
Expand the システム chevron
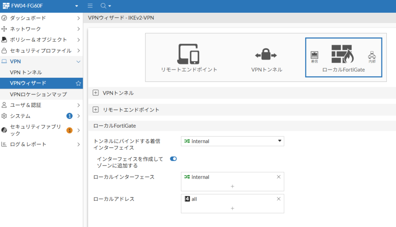(x=79, y=116)
